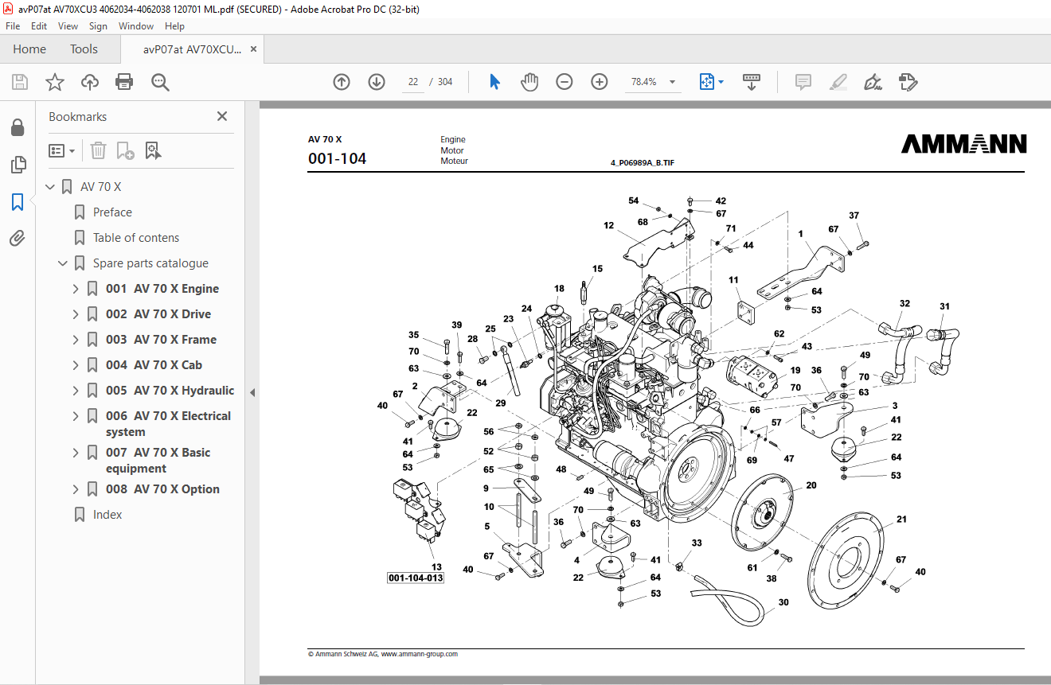
Task: Zoom in with the plus icon
Action: click(x=600, y=82)
